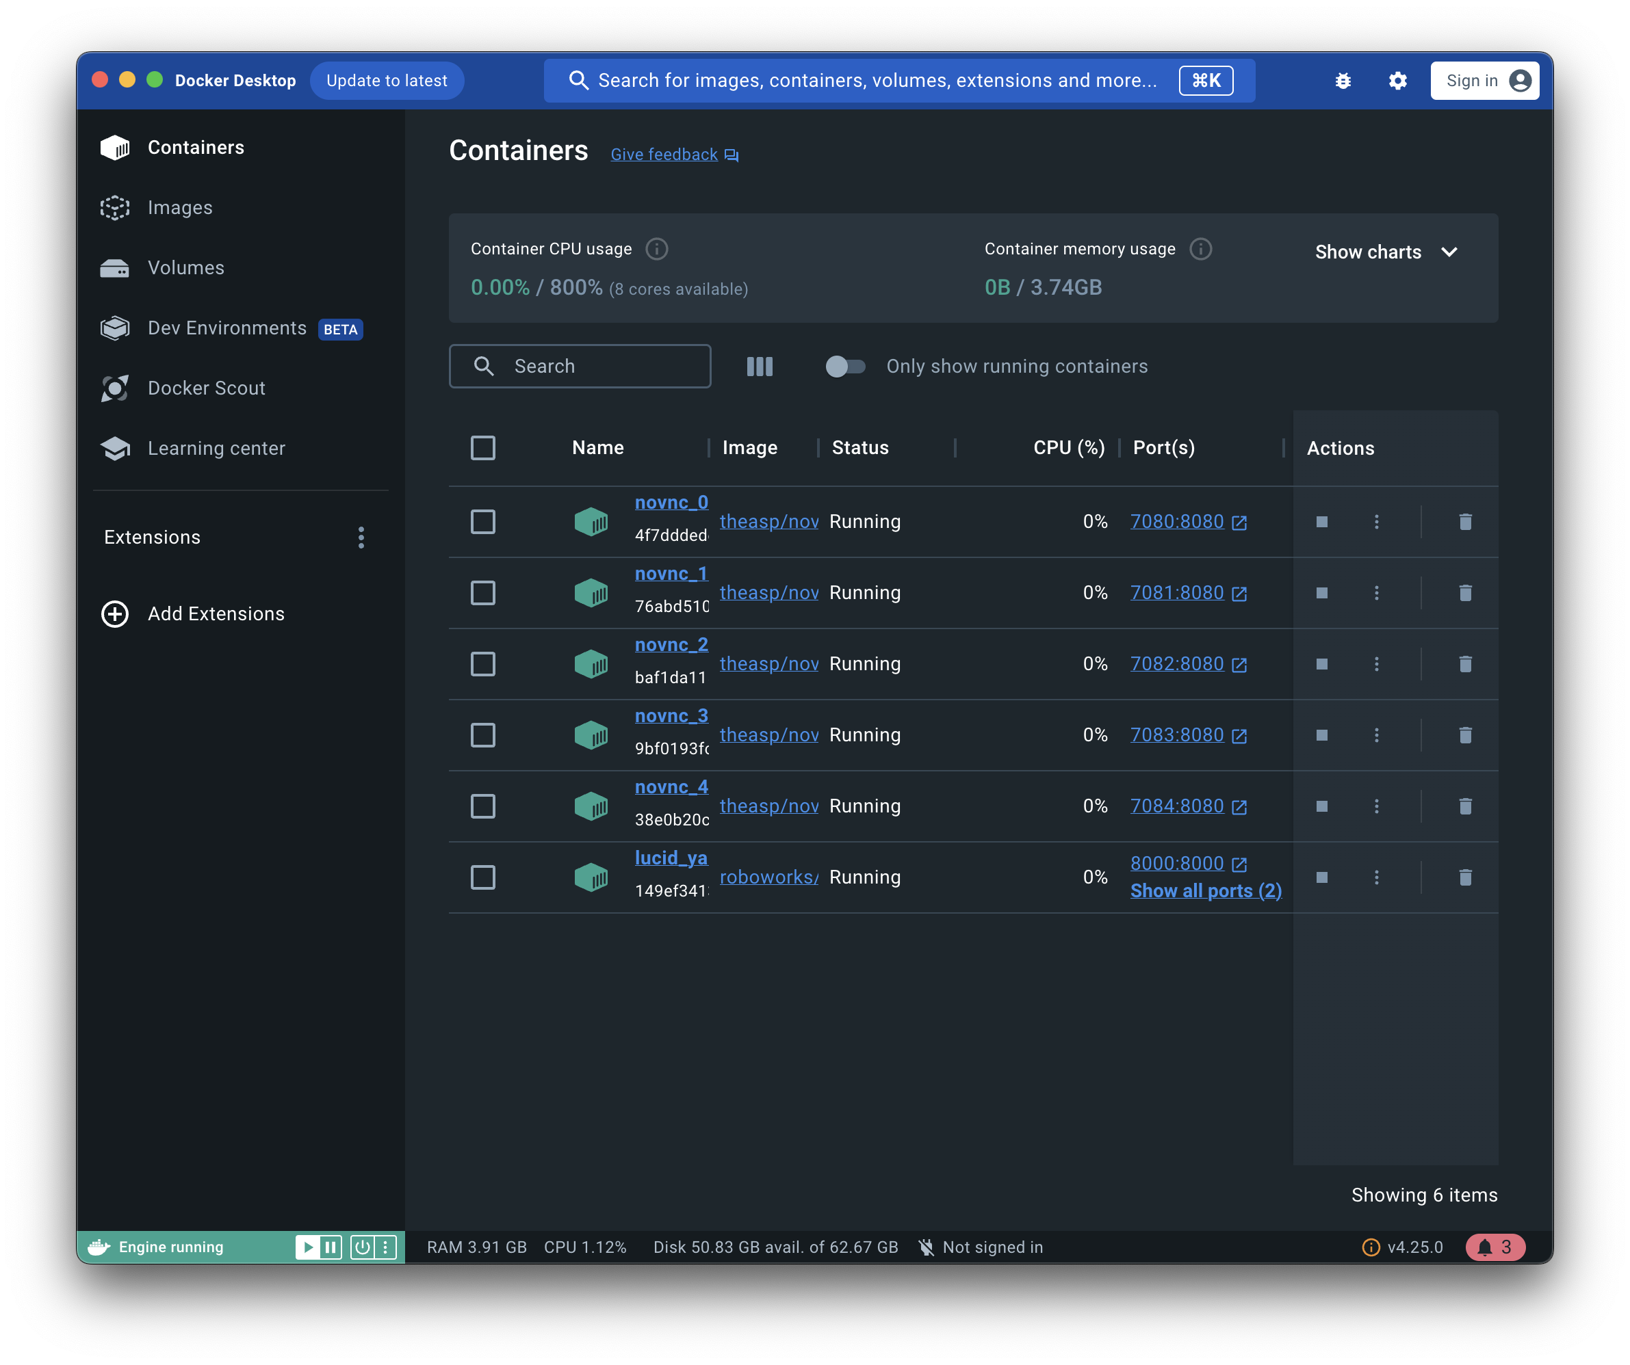Expand Show charts panel
The image size is (1630, 1365).
pos(1386,252)
